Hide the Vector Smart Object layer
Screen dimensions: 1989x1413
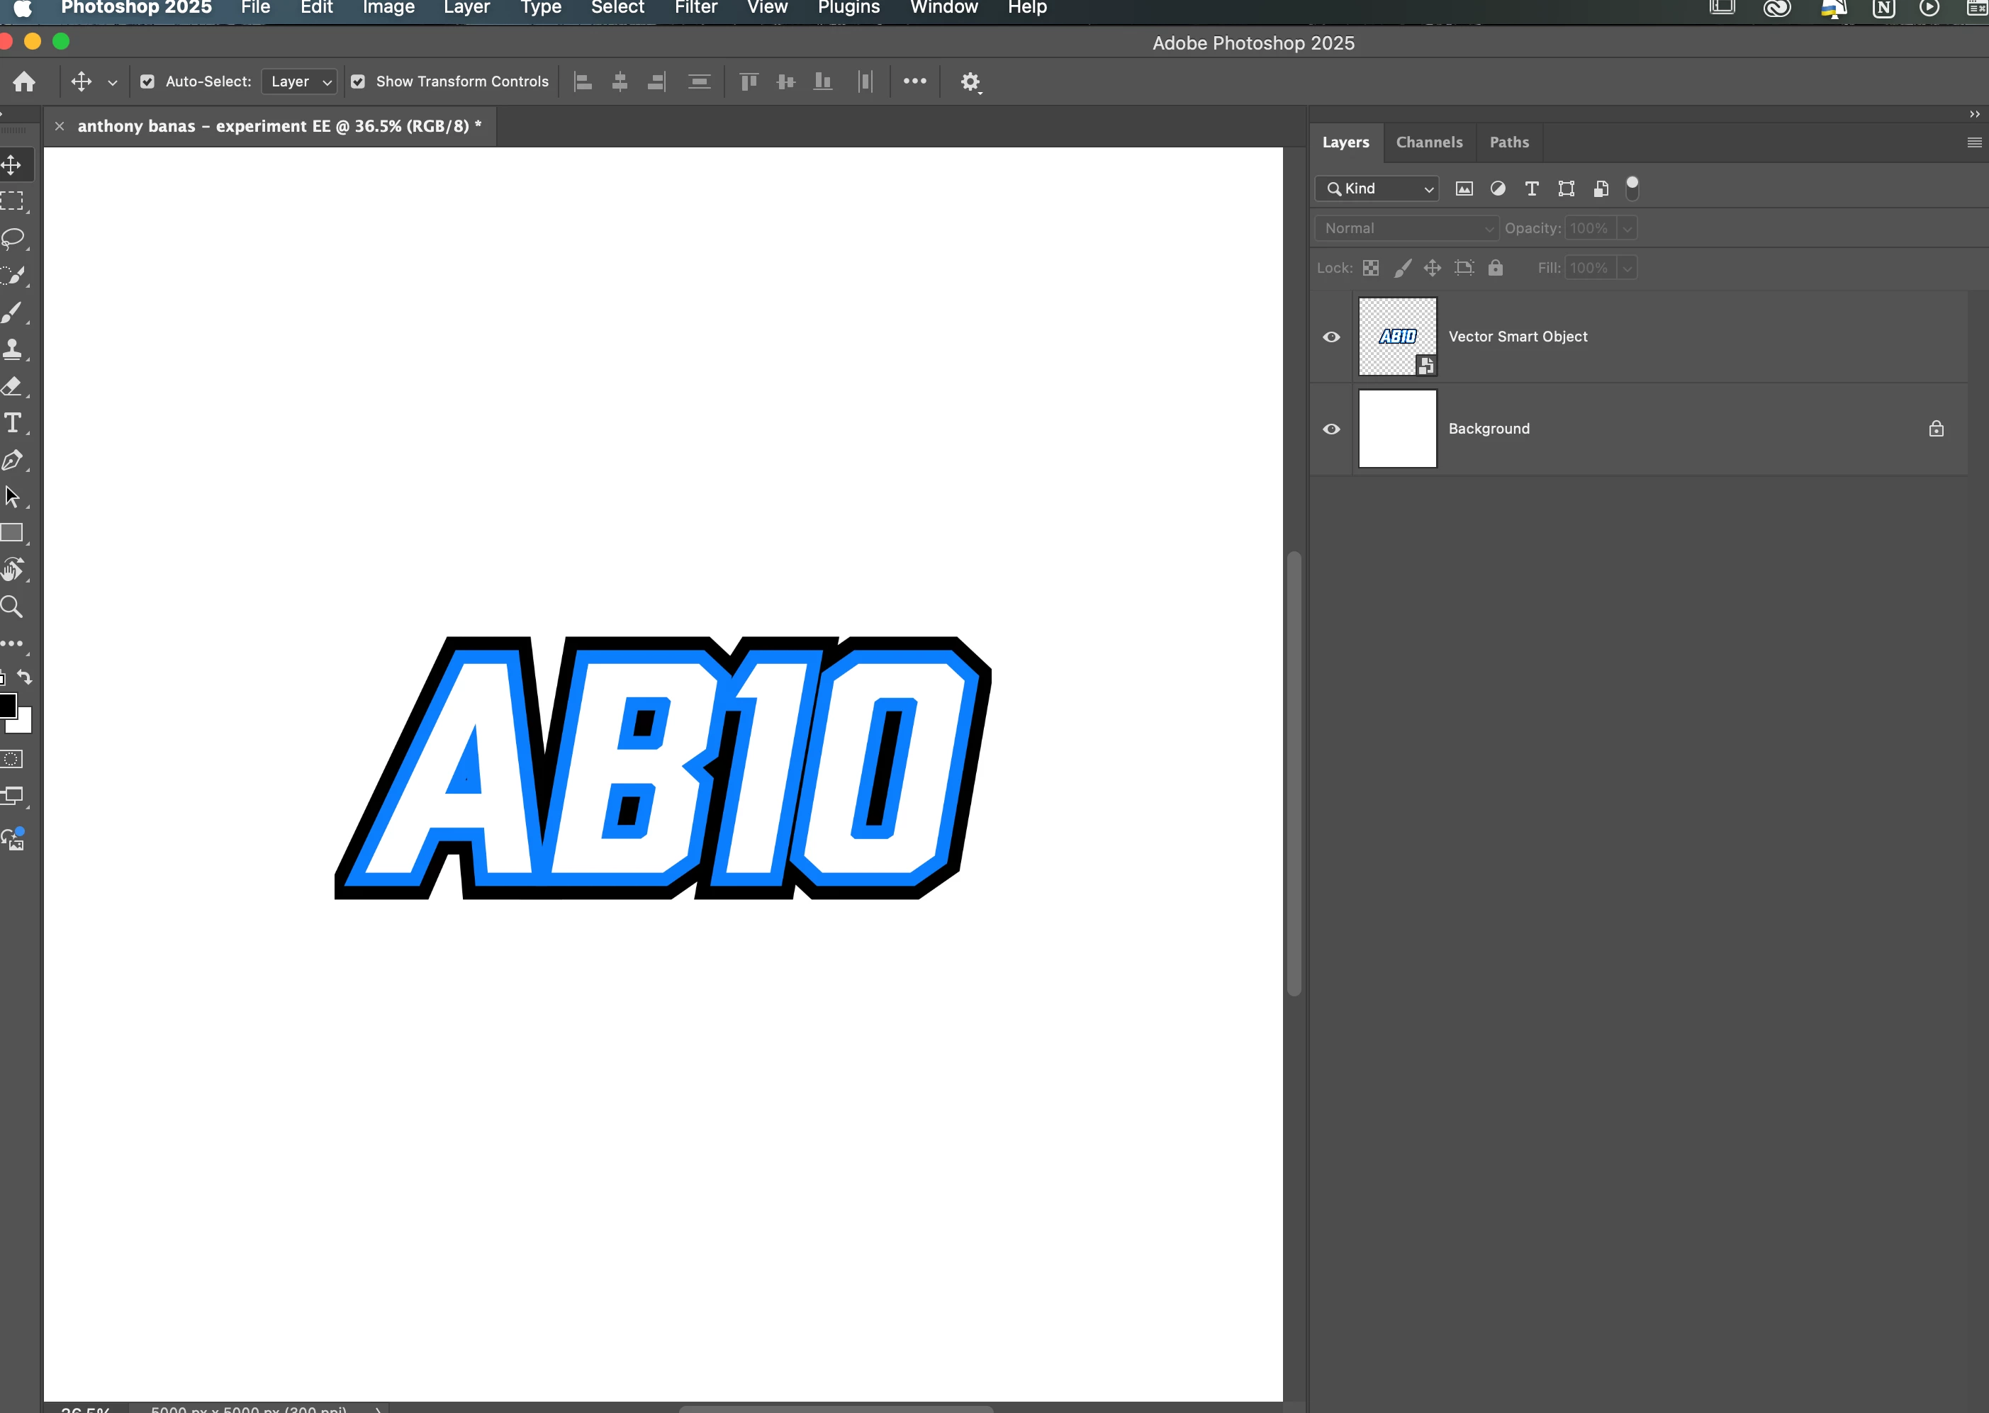(x=1330, y=337)
